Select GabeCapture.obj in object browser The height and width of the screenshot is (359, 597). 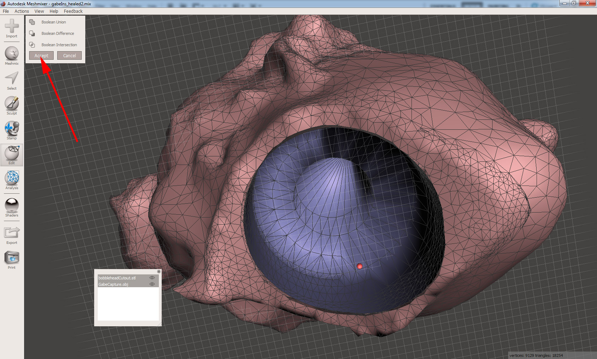coord(128,284)
